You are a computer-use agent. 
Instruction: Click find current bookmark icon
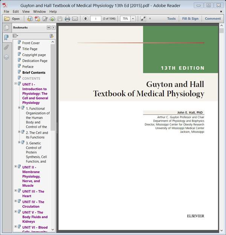point(52,36)
